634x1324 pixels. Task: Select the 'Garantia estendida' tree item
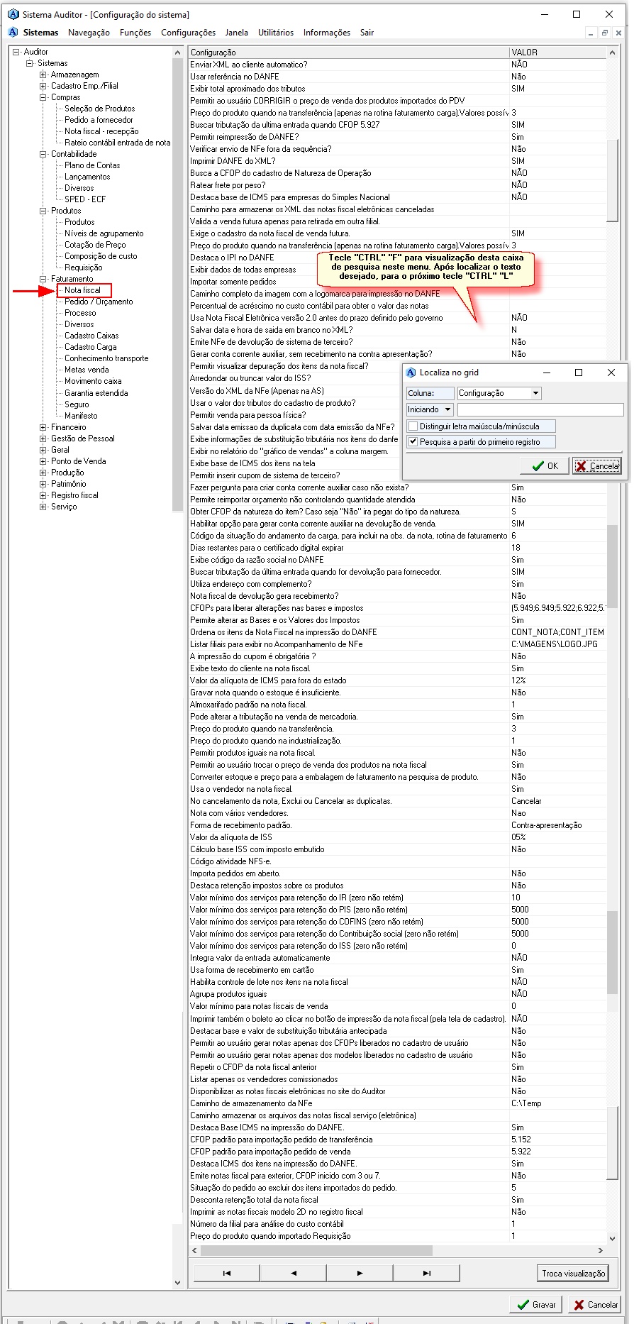point(96,393)
